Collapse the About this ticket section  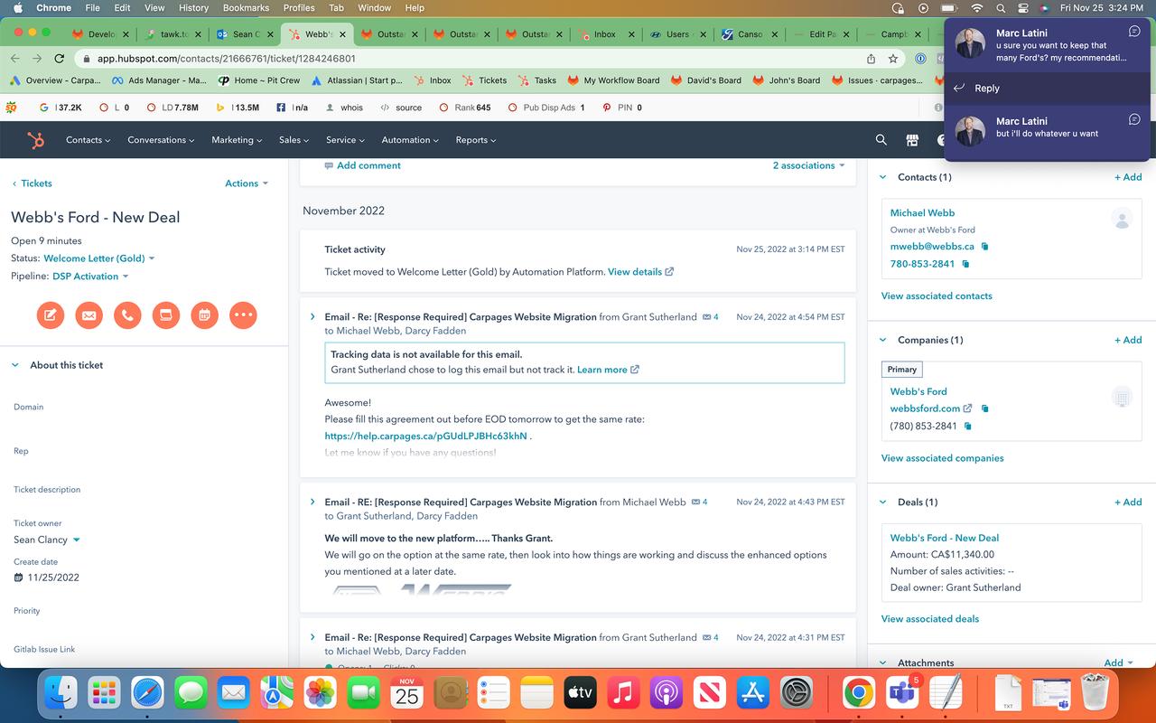[x=15, y=365]
